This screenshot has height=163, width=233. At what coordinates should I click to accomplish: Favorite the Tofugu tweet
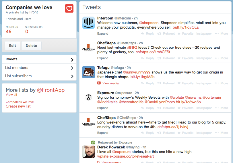click(185, 83)
